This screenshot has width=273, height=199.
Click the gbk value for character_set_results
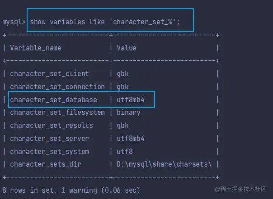(x=122, y=126)
